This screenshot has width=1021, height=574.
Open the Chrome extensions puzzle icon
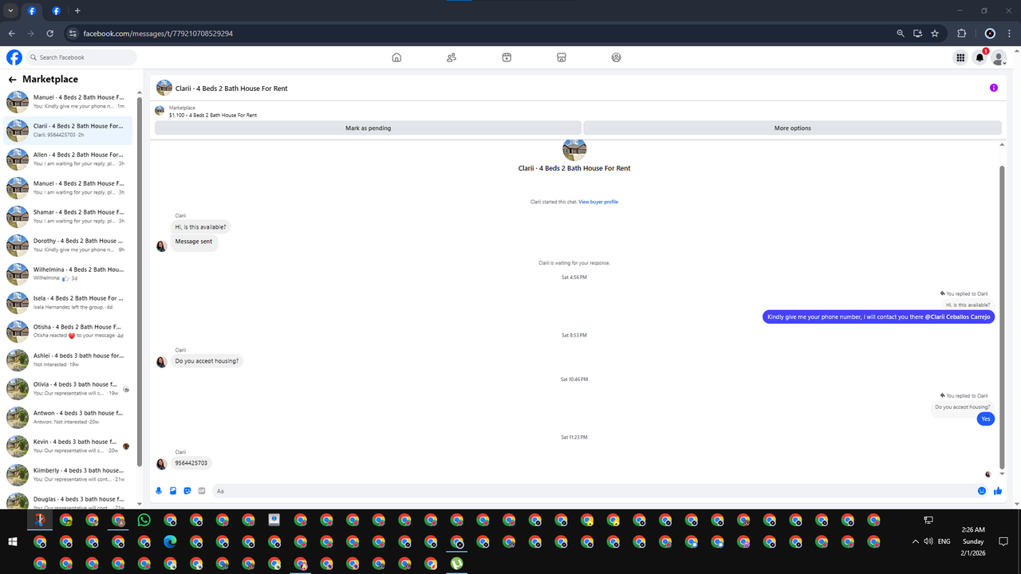click(x=961, y=33)
